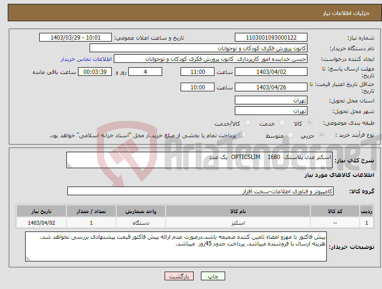Click the price validity date 1403/04/26 field
Viewport: 382px width, 289px height.
[271, 87]
